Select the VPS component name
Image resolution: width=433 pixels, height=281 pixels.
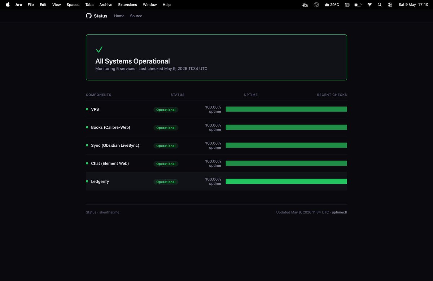tap(95, 109)
